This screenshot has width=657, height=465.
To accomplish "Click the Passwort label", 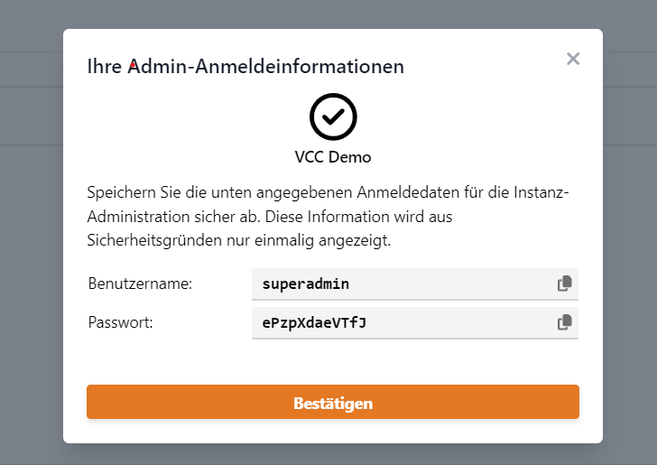I will point(121,322).
